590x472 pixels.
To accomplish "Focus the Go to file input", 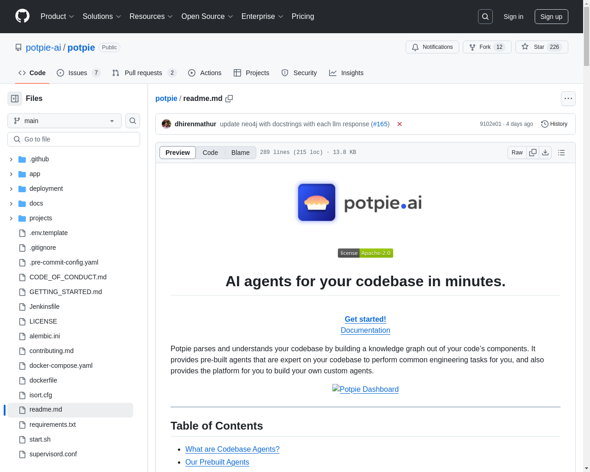I will pyautogui.click(x=74, y=139).
